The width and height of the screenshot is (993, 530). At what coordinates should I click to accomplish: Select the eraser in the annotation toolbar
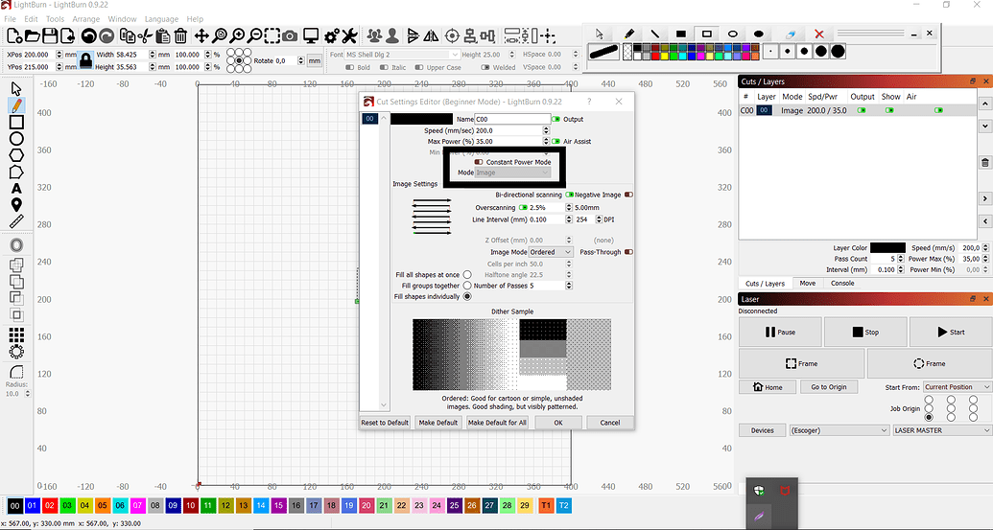[x=791, y=35]
